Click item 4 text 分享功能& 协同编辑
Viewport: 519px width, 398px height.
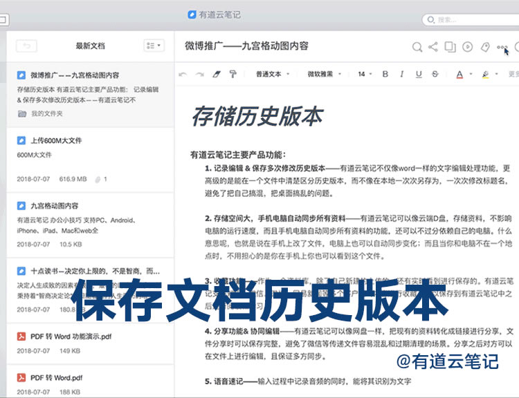coord(246,331)
